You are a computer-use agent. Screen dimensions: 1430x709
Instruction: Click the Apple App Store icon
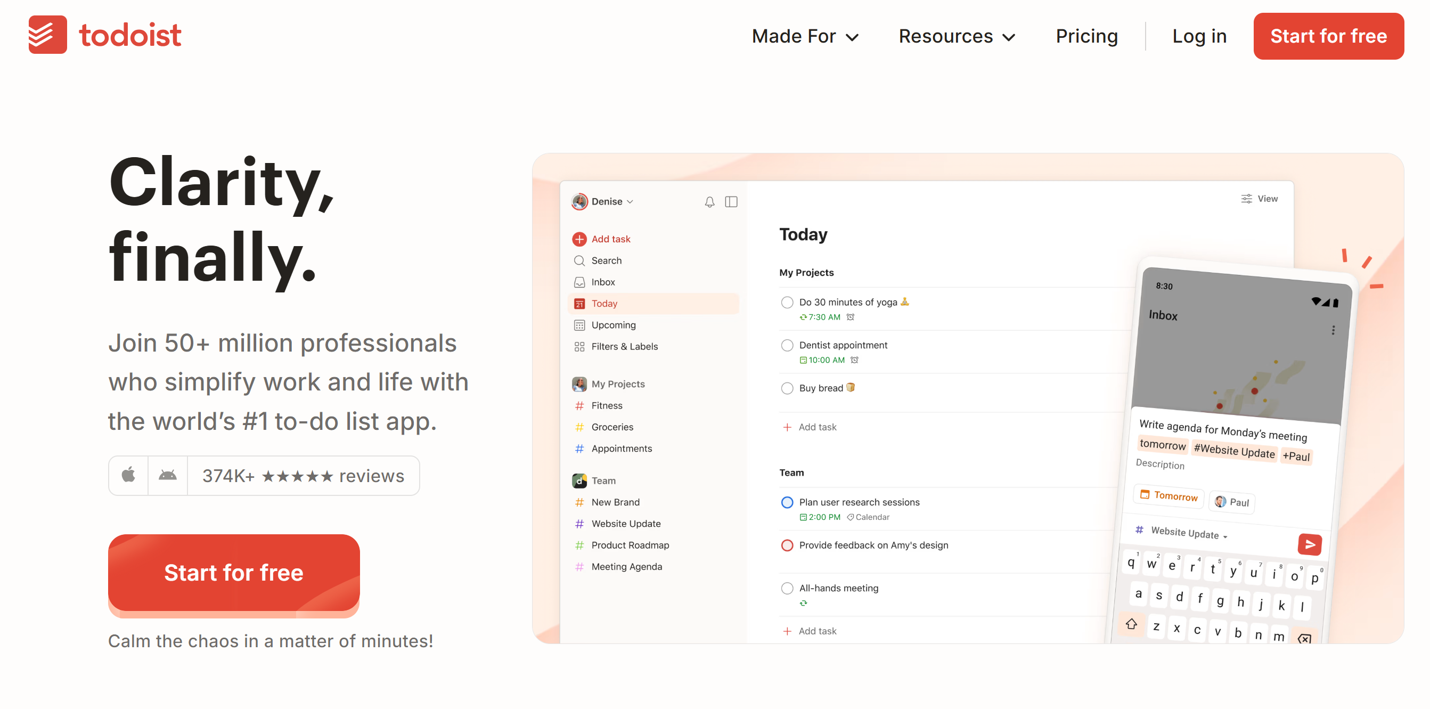coord(128,475)
